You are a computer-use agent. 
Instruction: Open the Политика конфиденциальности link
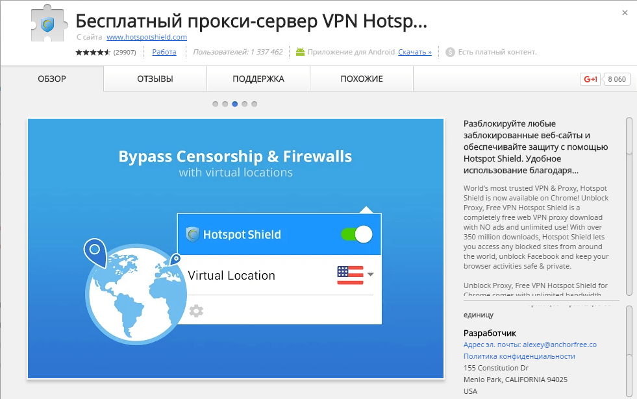519,356
